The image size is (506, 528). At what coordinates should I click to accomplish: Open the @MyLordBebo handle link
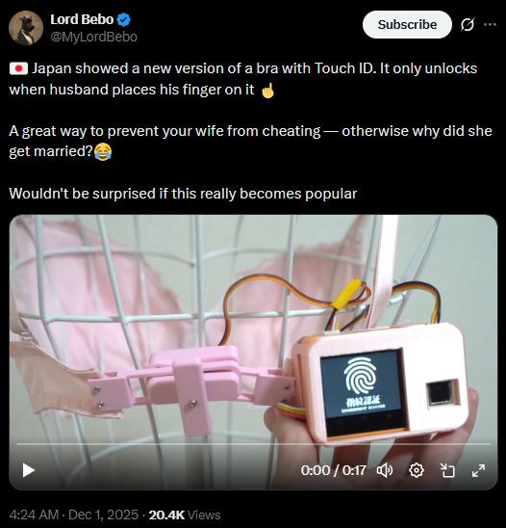point(94,37)
